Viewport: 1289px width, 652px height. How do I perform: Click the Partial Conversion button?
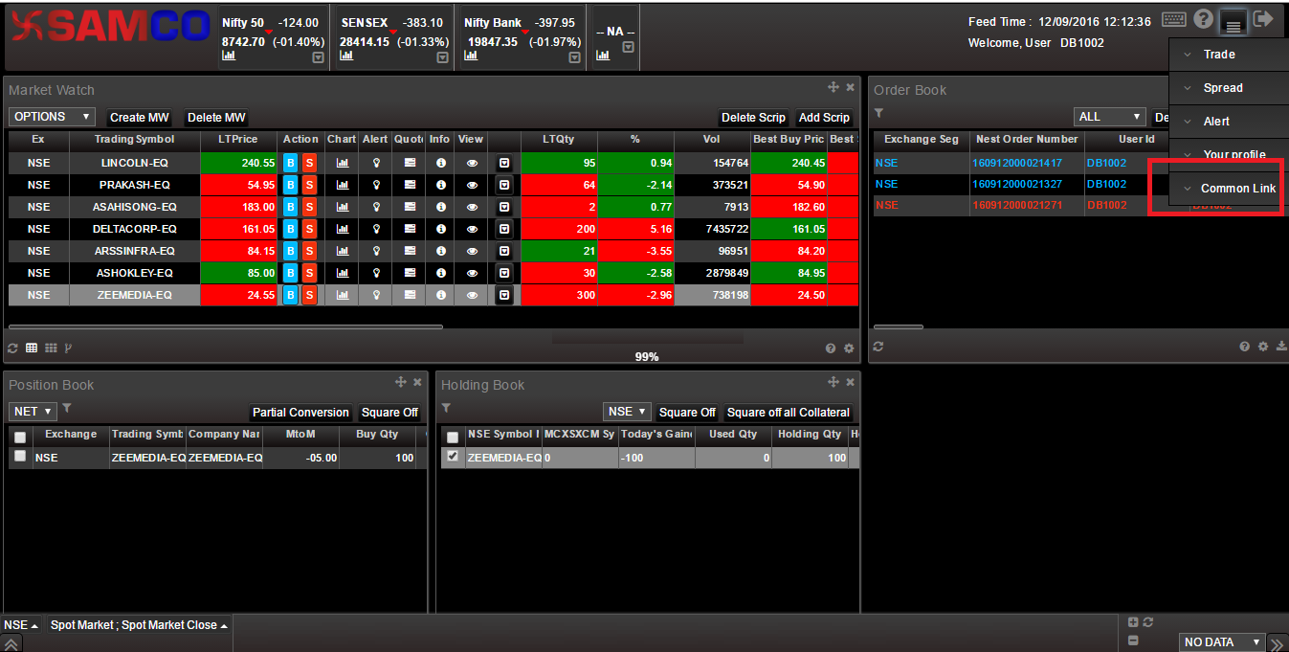[x=300, y=413]
